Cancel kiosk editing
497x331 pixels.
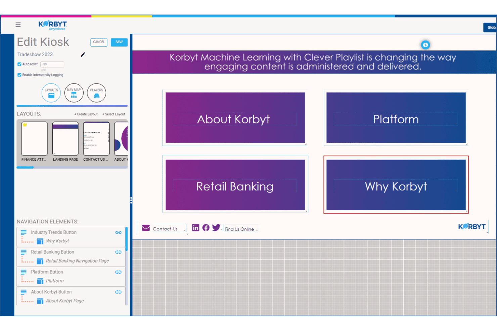[x=99, y=42]
